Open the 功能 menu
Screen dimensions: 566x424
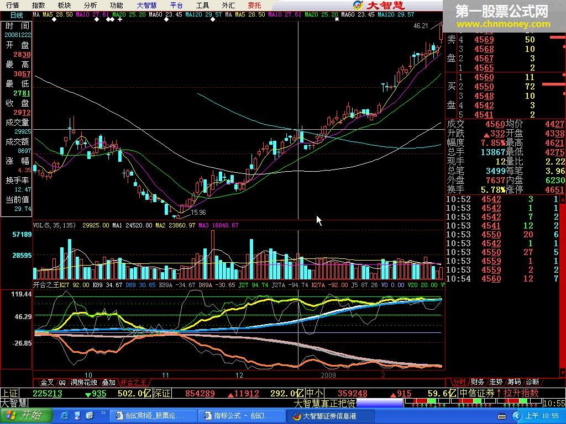pos(116,6)
